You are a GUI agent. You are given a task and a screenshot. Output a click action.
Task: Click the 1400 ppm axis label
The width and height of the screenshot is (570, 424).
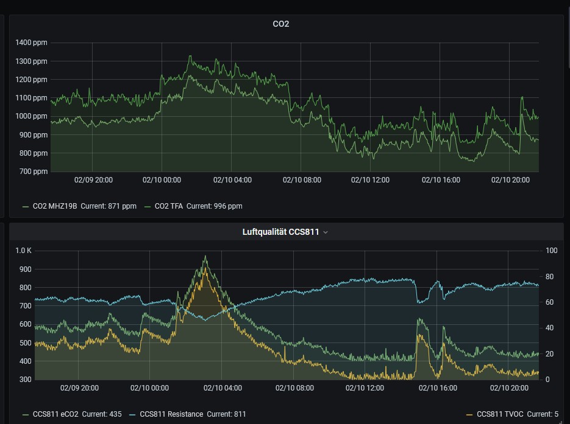coord(31,43)
